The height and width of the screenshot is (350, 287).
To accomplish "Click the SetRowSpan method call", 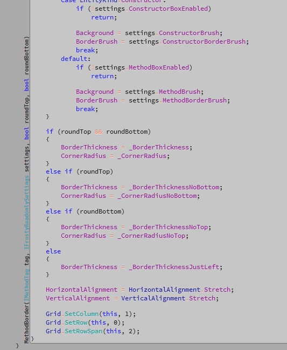I will [83, 331].
